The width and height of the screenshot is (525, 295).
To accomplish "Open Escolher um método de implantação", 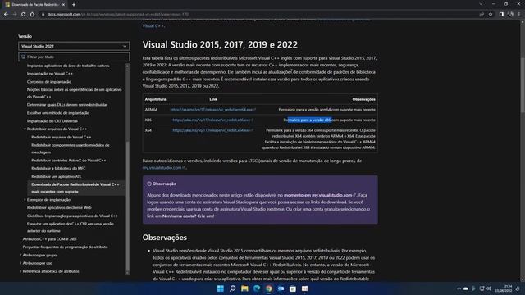I will point(58,113).
